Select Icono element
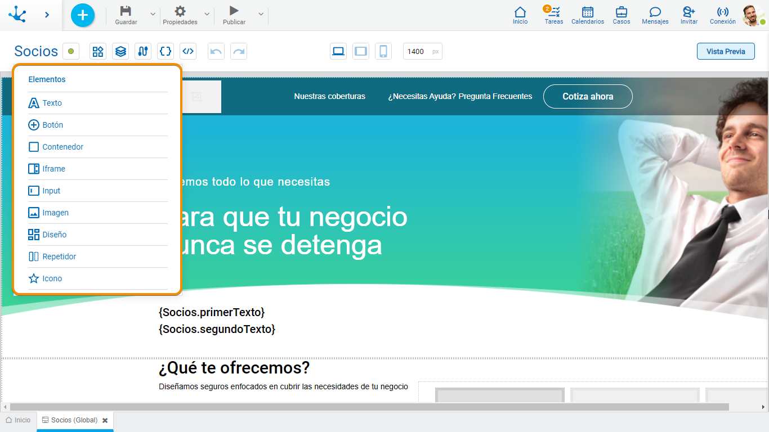 pos(97,278)
